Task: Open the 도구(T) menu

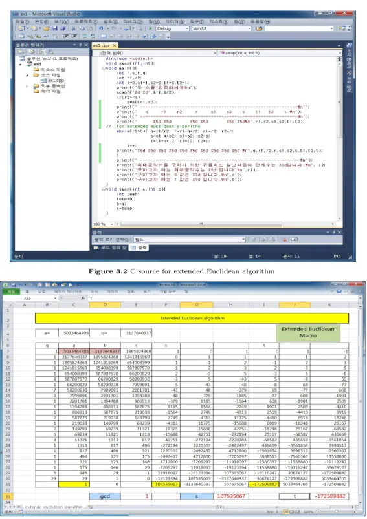Action: click(197, 21)
